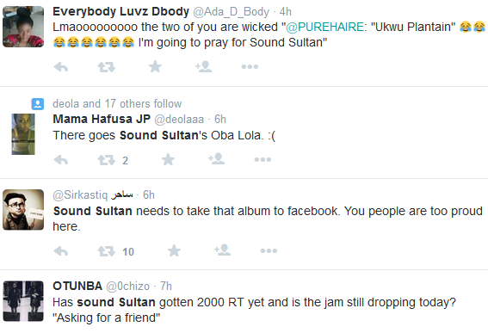This screenshot has height=333, width=488.
Task: Follow @Sirkastiq using add-user icon
Action: (x=222, y=250)
